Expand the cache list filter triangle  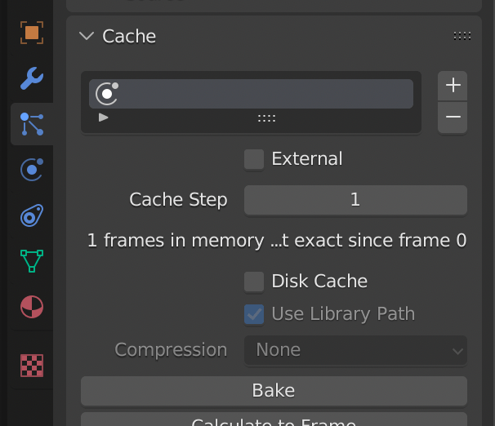pyautogui.click(x=104, y=118)
